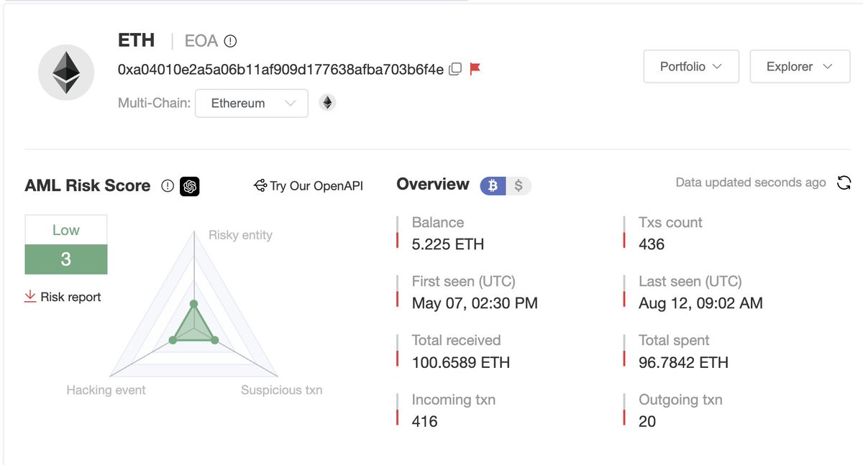
Task: Open the Portfolio dropdown
Action: click(x=691, y=66)
